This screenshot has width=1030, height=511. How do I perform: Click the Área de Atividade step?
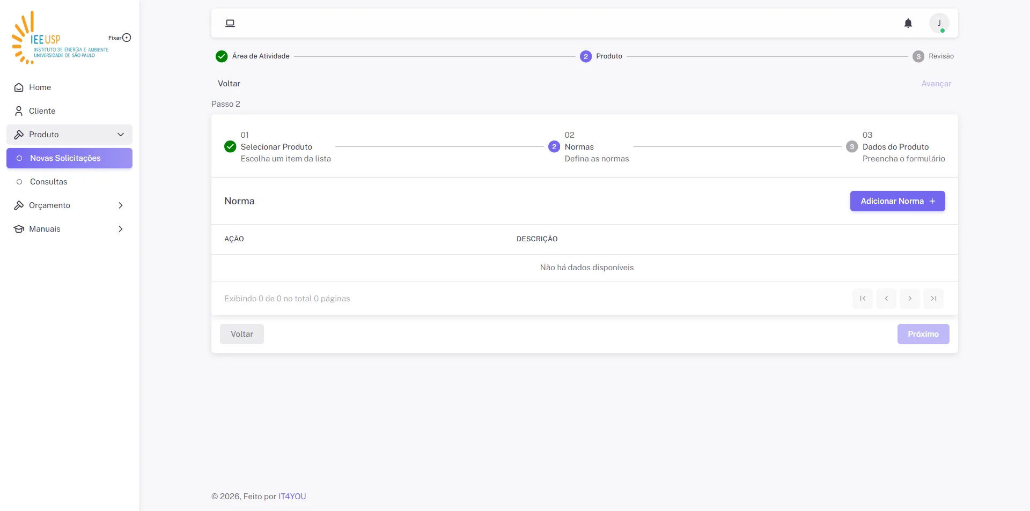pos(253,56)
